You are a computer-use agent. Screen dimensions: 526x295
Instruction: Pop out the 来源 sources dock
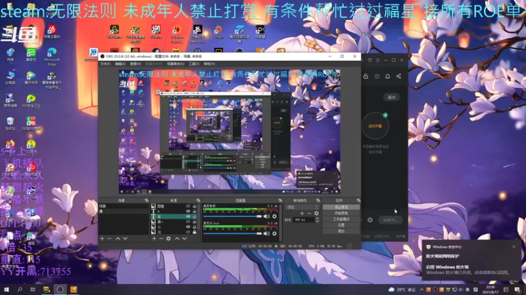tap(198, 201)
